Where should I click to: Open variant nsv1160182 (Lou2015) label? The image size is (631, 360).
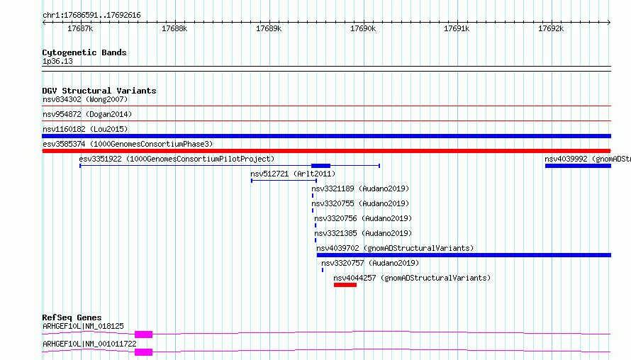(x=85, y=129)
